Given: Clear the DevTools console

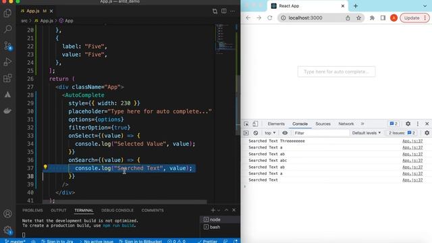Looking at the screenshot, I should click(256, 133).
